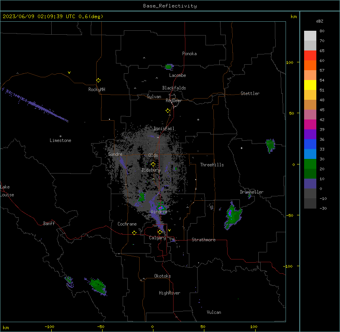The height and width of the screenshot is (332, 340).
Task: Click the Base_Reflectivity title
Action: tap(170, 6)
